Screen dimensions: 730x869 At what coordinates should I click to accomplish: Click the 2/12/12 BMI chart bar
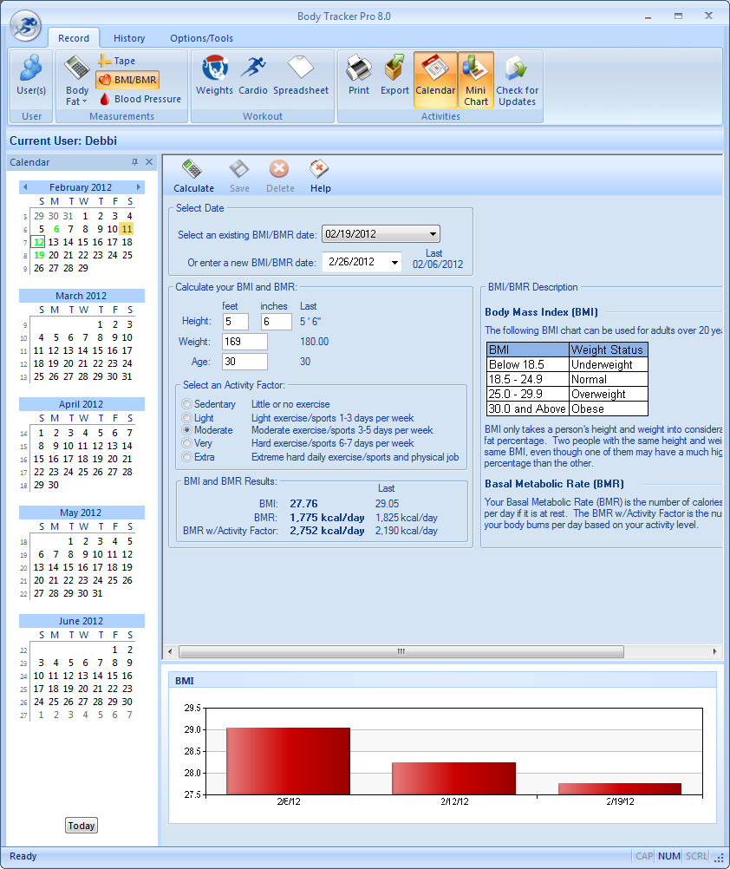[x=453, y=779]
